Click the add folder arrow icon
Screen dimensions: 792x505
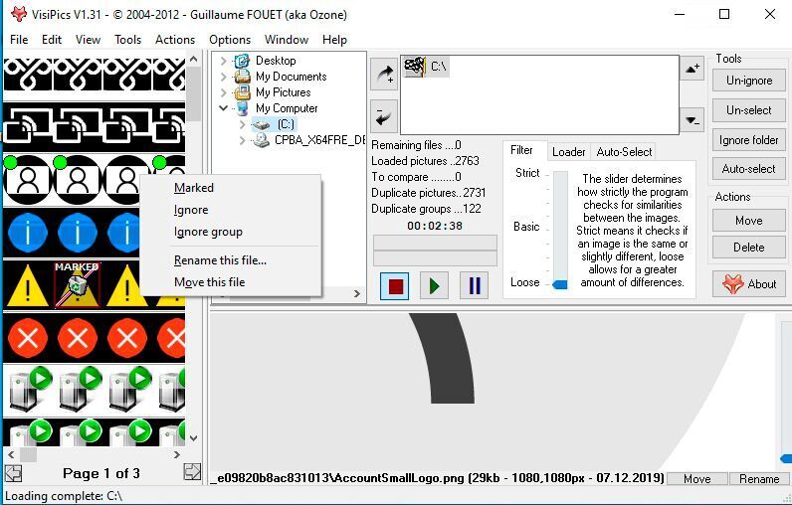pyautogui.click(x=384, y=75)
